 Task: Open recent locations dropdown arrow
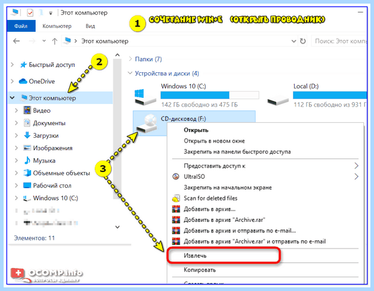coord(44,41)
